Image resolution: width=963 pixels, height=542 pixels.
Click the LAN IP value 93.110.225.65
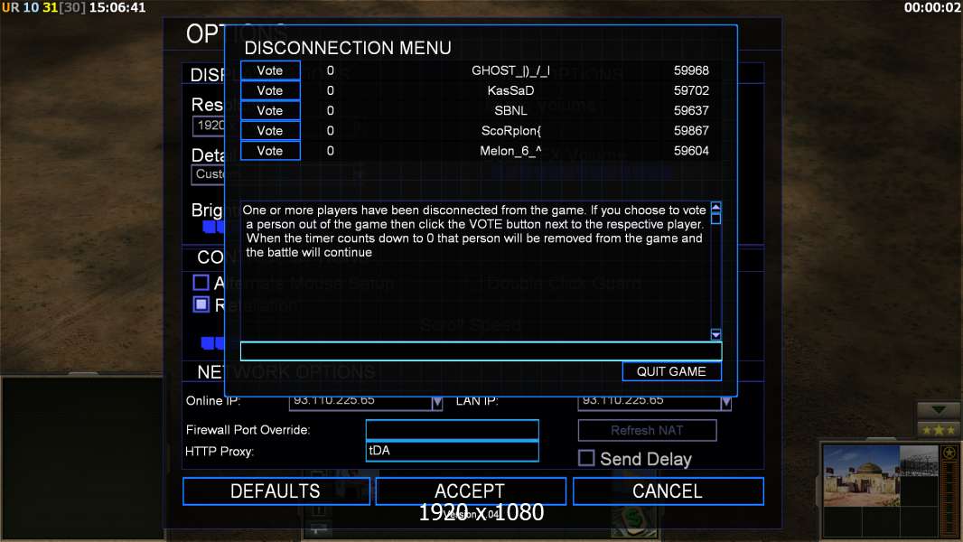(622, 400)
